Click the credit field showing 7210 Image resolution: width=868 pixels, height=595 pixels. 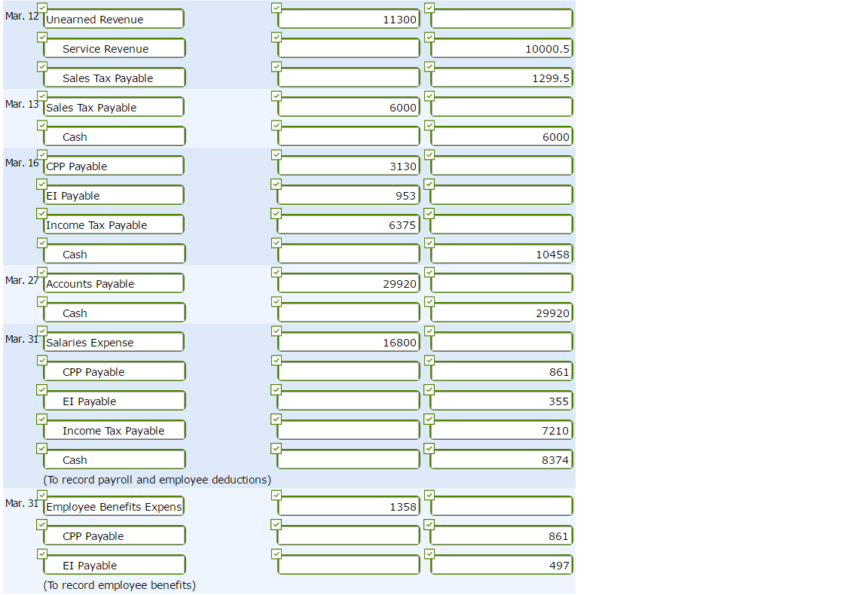[x=501, y=431]
